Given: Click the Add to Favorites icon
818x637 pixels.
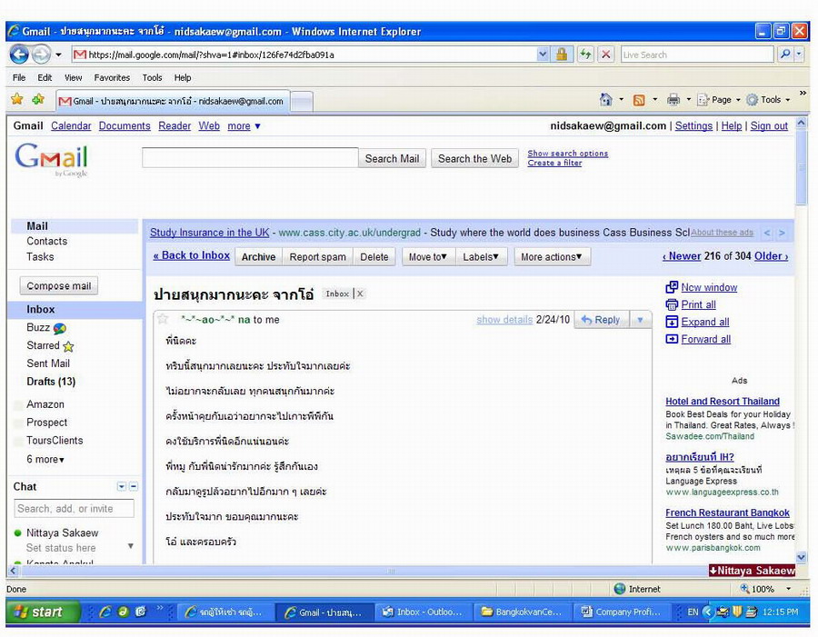Looking at the screenshot, I should coord(38,99).
